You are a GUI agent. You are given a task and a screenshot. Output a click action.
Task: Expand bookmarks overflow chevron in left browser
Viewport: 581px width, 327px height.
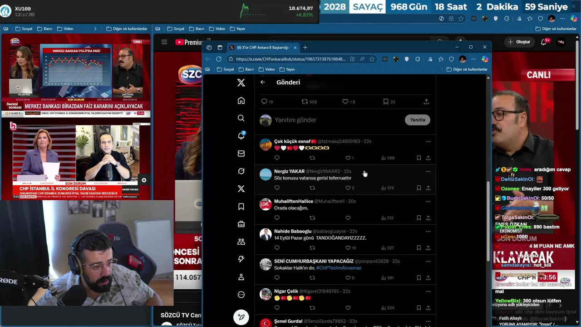click(x=95, y=29)
